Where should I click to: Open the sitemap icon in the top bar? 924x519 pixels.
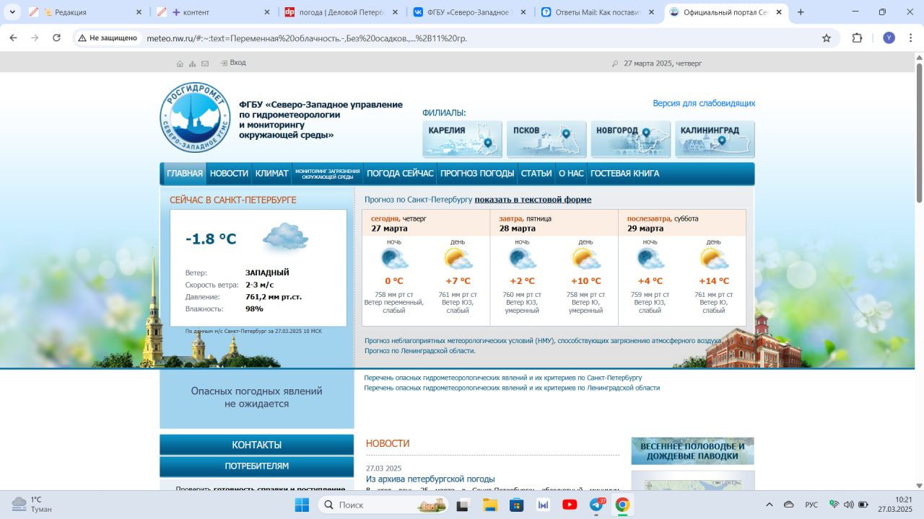click(193, 63)
